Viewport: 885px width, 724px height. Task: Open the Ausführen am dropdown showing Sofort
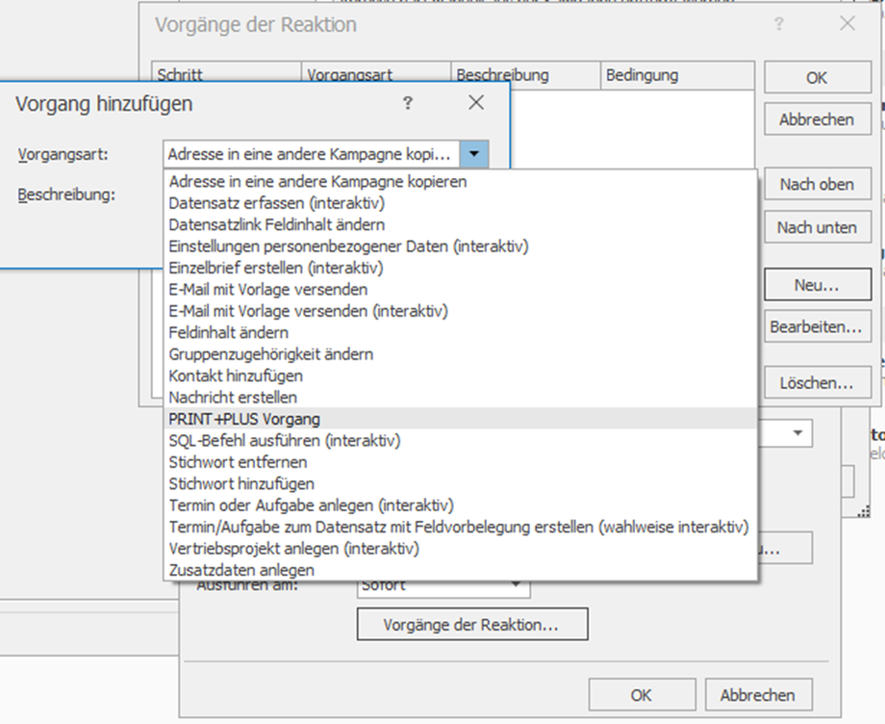tap(516, 584)
